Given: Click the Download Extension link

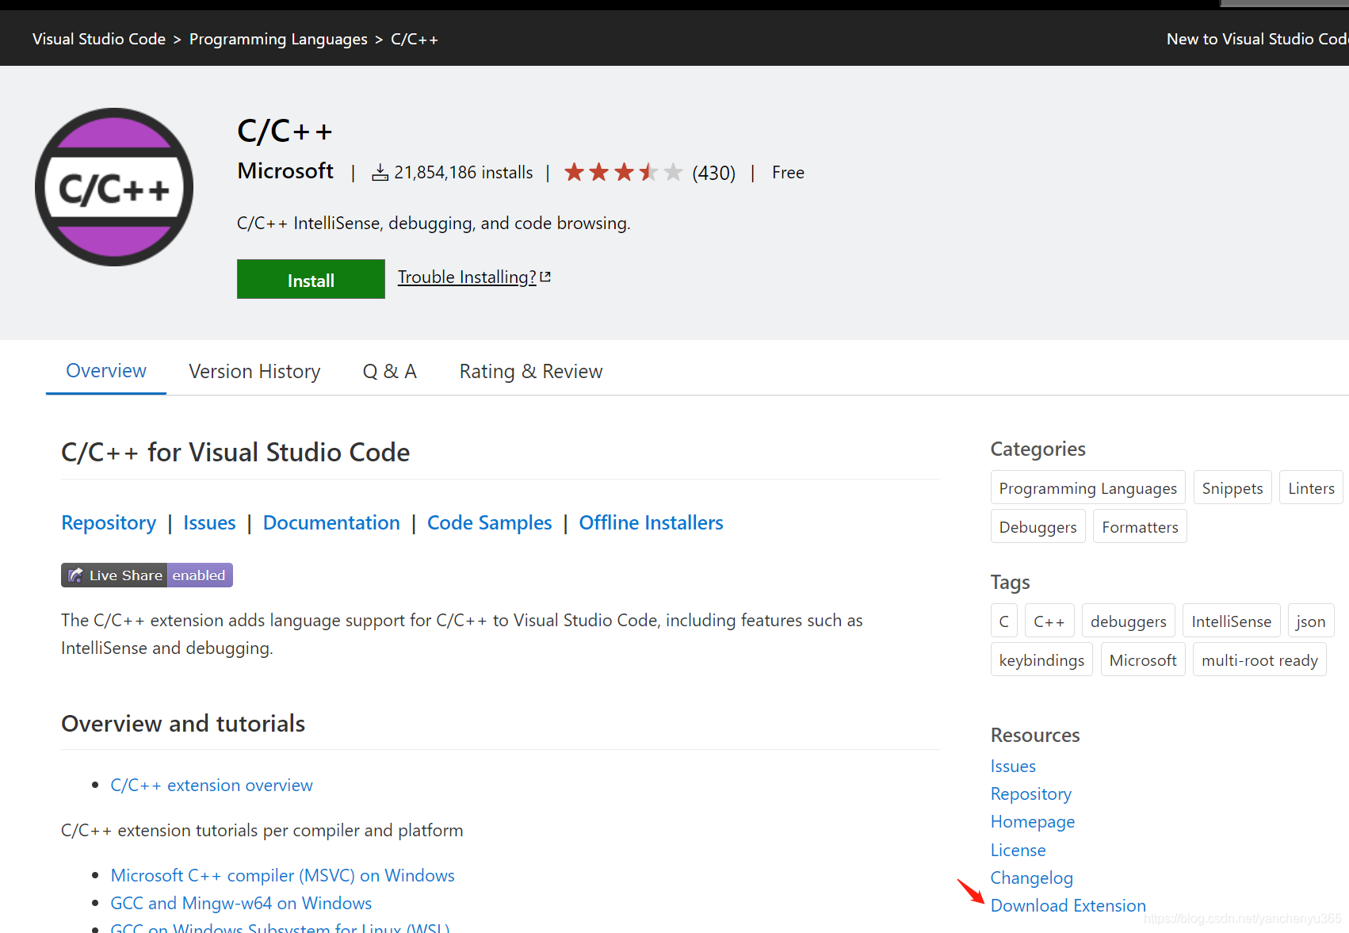Looking at the screenshot, I should 1068,905.
